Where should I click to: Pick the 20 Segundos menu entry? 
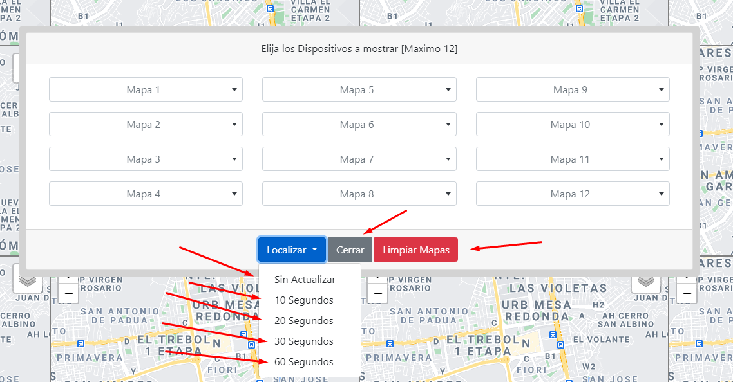[x=303, y=321]
